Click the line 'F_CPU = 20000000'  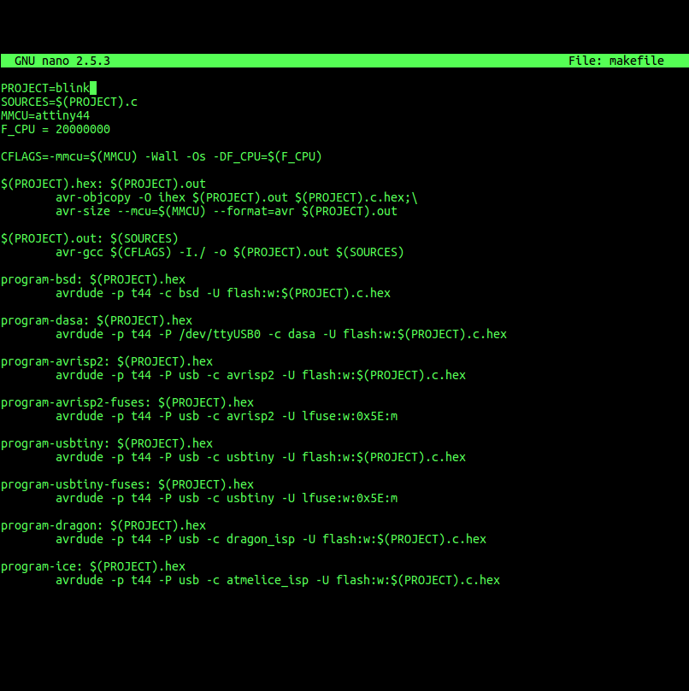[x=56, y=129]
